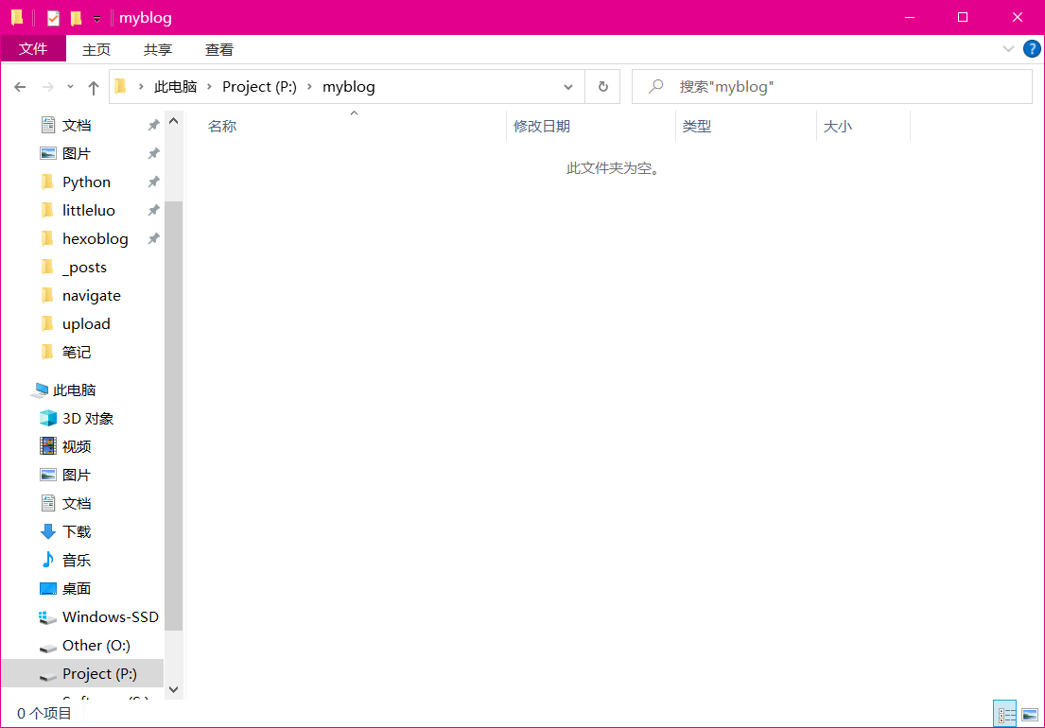Viewport: 1045px width, 728px height.
Task: Click the Properties icon in quick access toolbar
Action: coord(53,18)
